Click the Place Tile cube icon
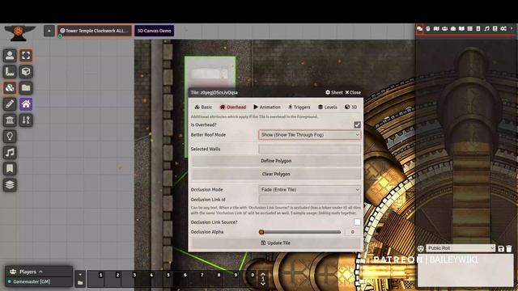Screen dimensions: 518x291 tap(26, 72)
